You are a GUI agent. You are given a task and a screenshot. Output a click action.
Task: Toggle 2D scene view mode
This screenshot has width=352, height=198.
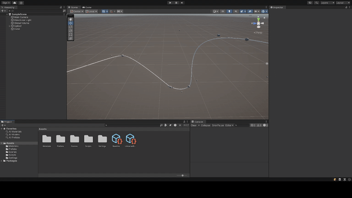coord(223,11)
